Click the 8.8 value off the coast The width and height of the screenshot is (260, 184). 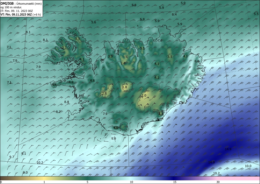point(67,102)
